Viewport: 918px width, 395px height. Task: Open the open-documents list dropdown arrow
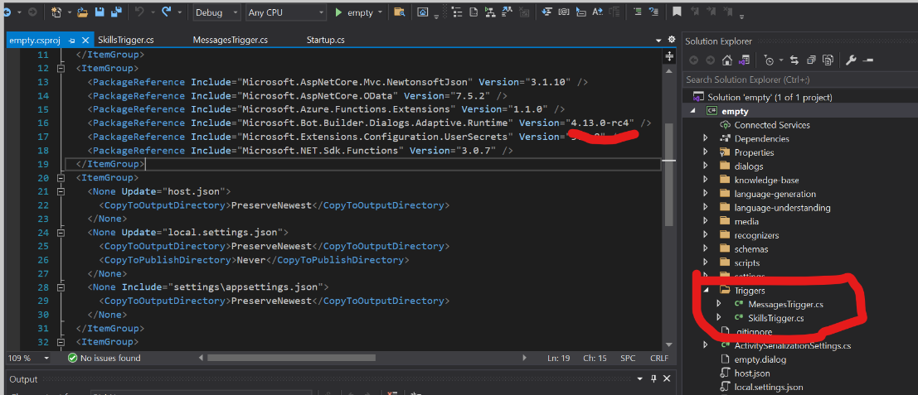(x=659, y=41)
